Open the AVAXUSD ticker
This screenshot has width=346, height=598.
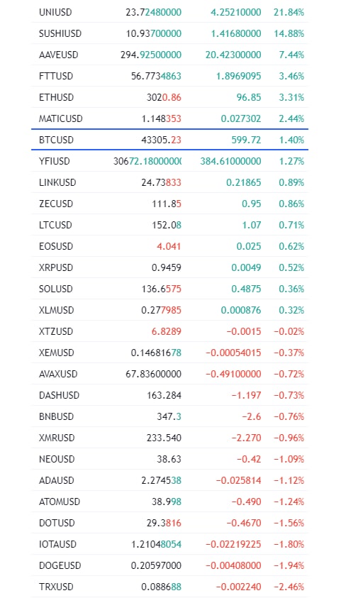click(58, 374)
